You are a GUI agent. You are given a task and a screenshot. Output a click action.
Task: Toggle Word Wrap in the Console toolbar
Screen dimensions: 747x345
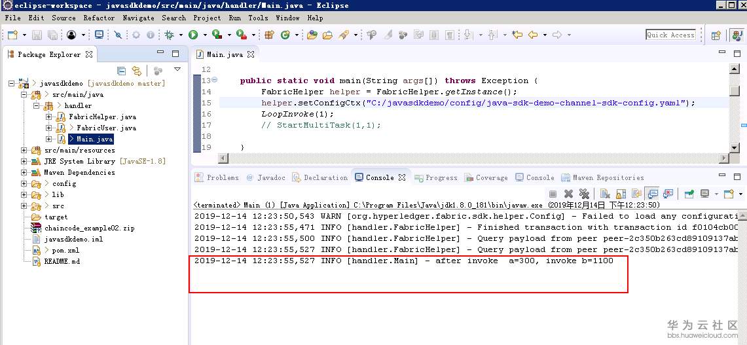[x=636, y=194]
